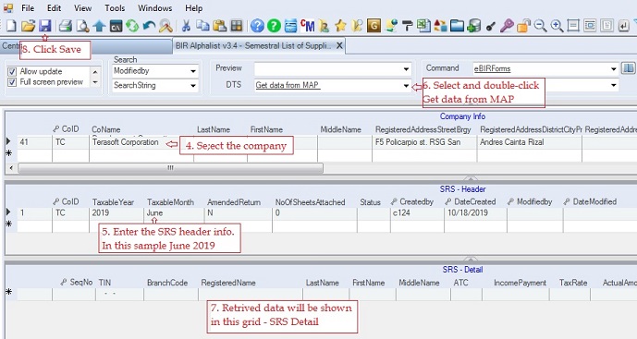This screenshot has width=637, height=339.
Task: Click the blue folder toolbar icon
Action: coord(457,27)
